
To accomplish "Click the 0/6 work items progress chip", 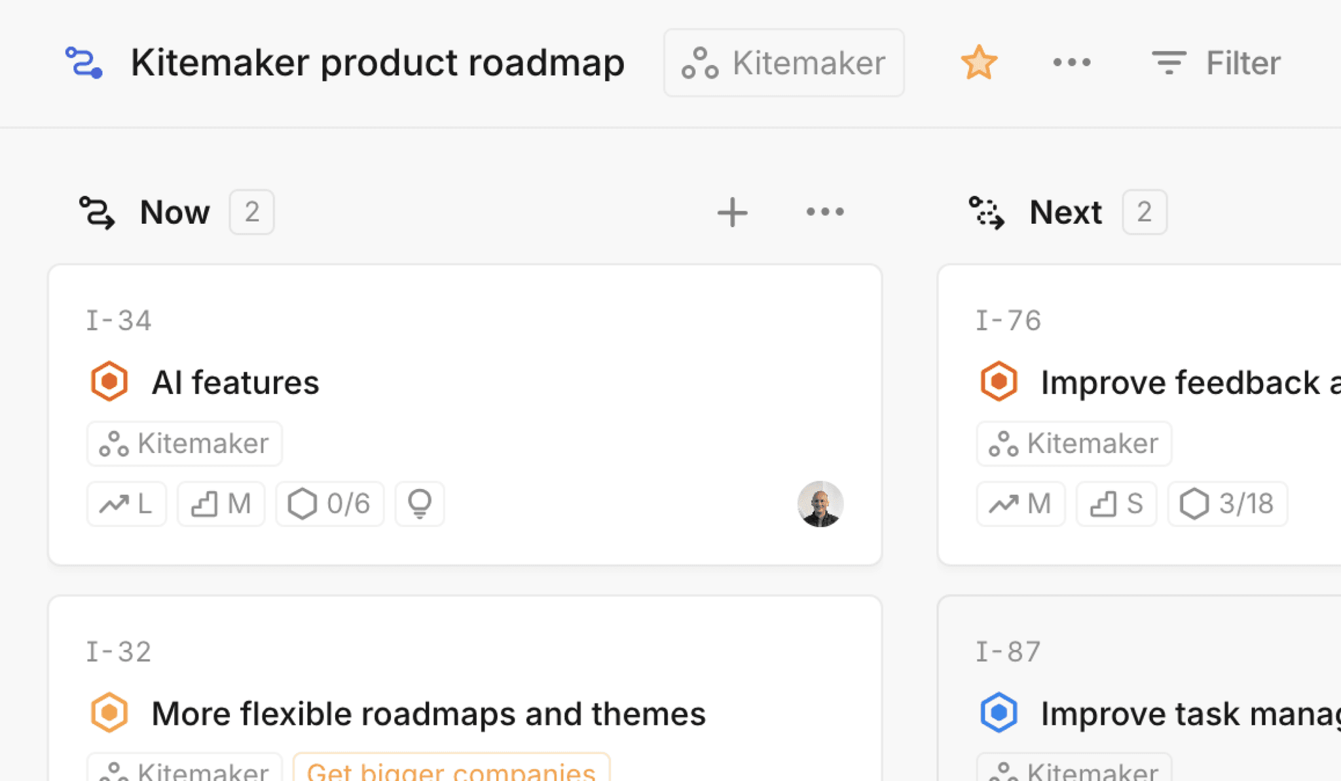I will pos(330,504).
